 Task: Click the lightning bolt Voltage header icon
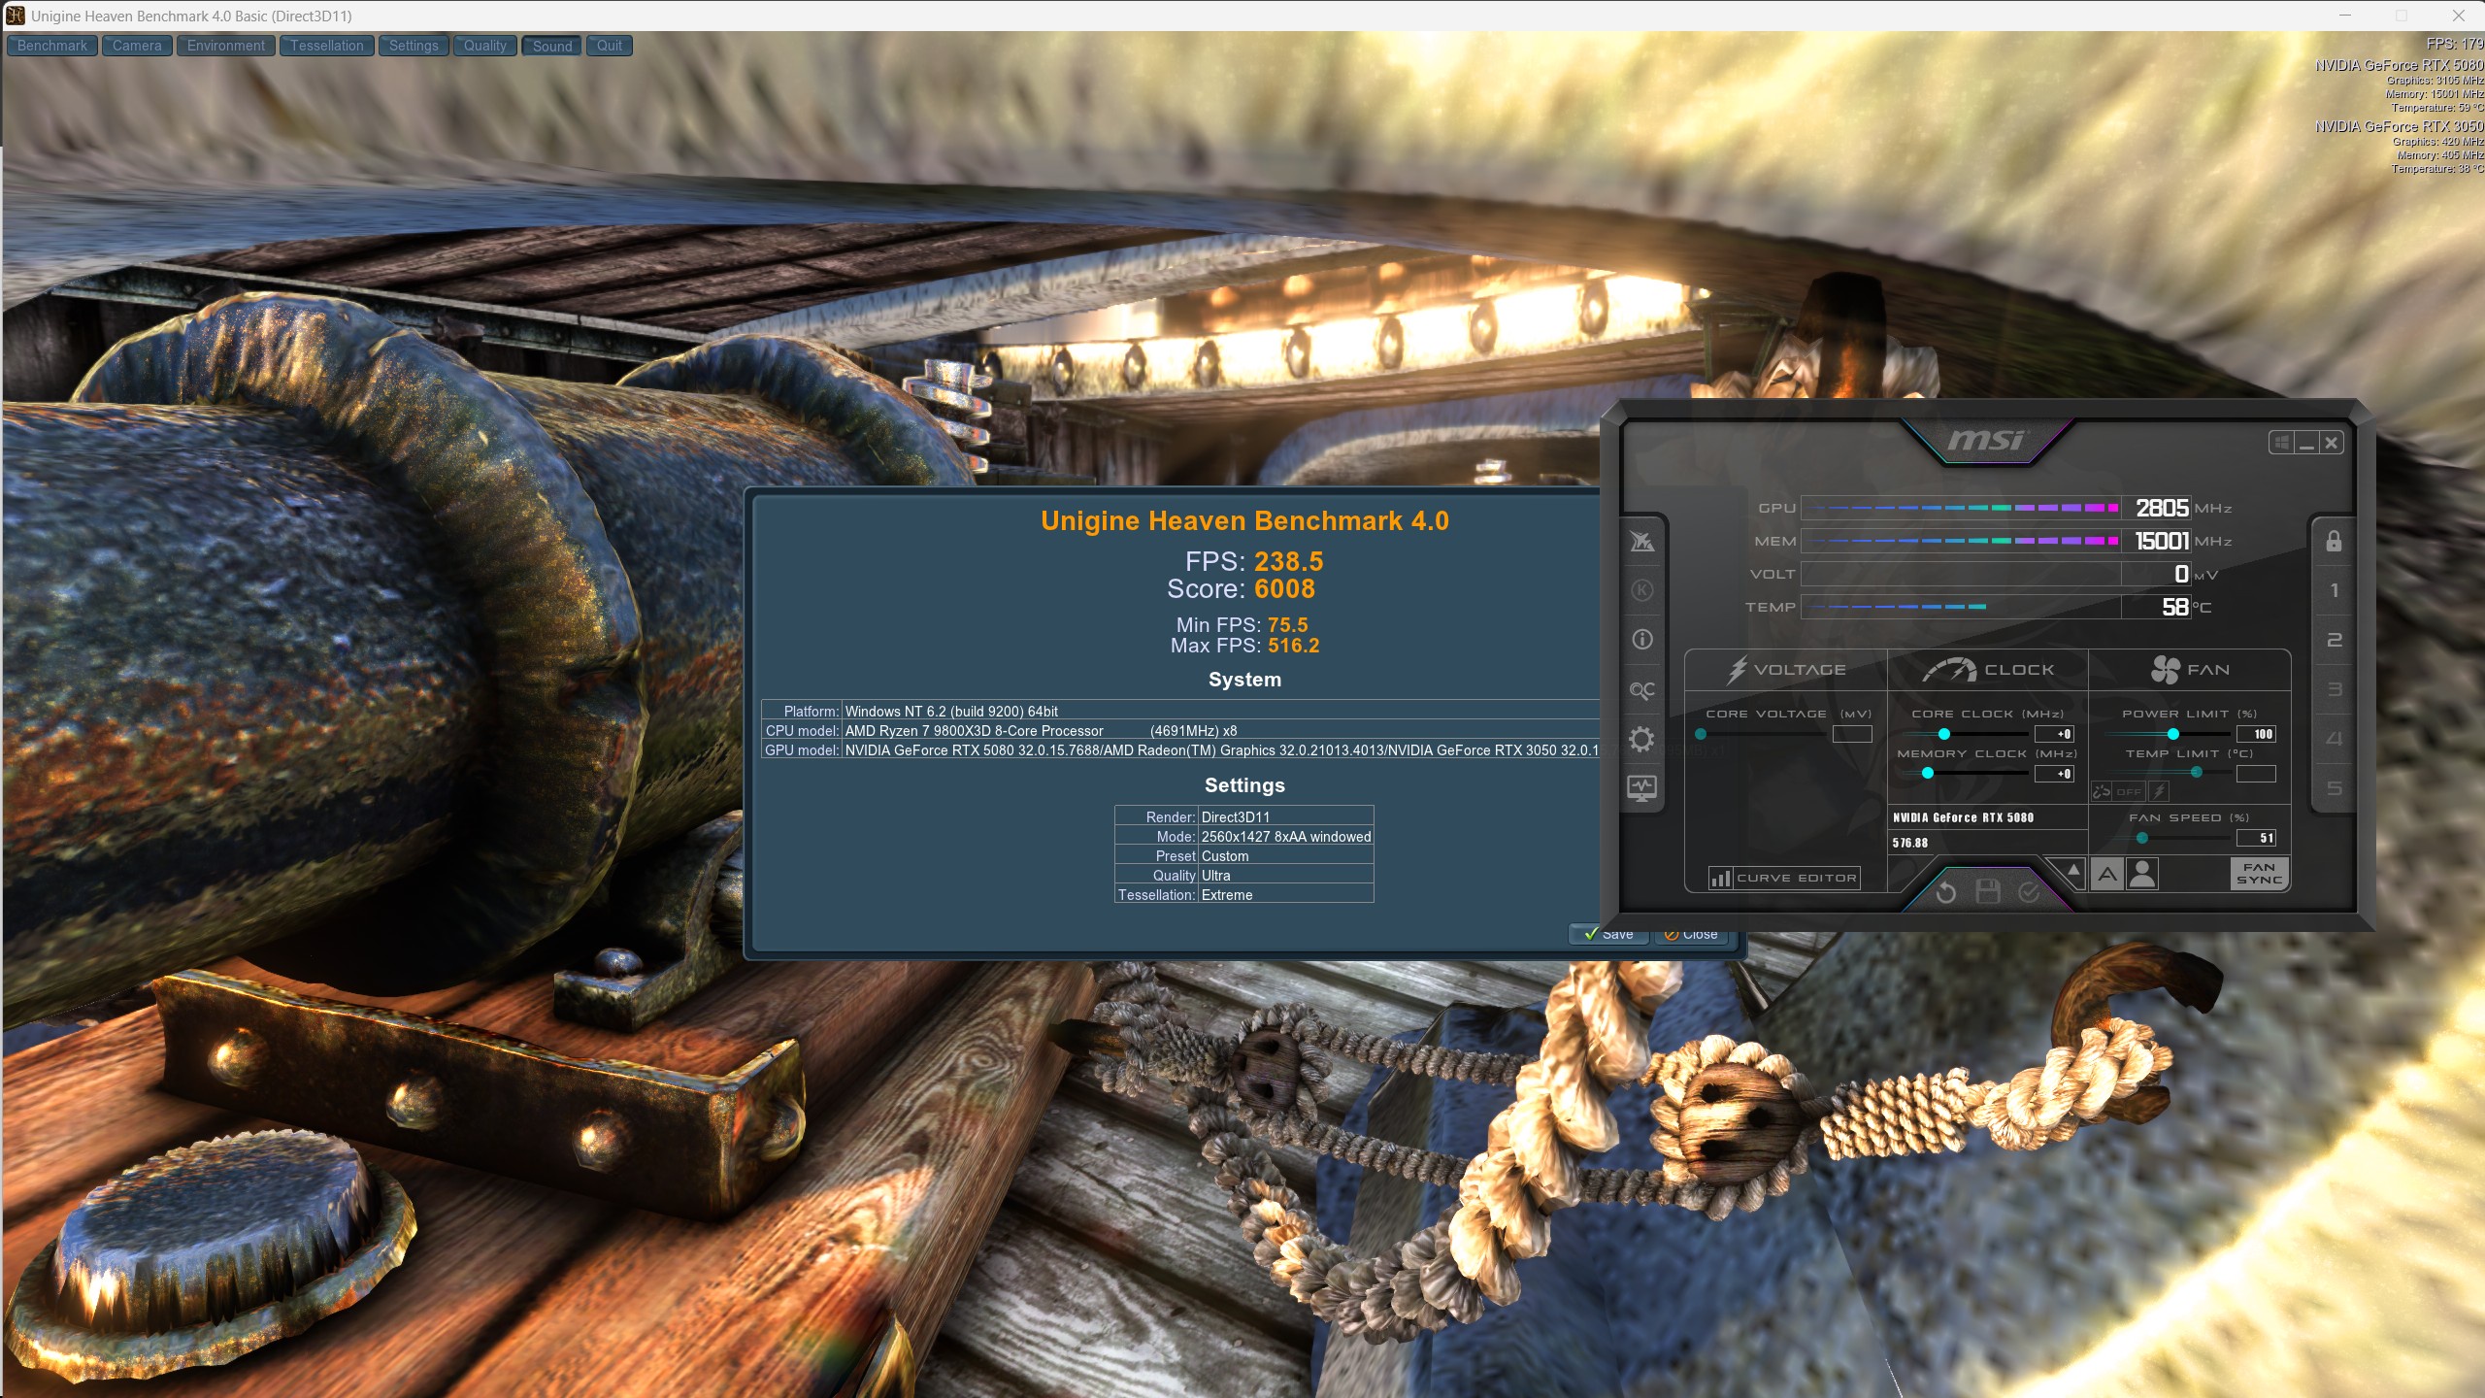pos(1738,669)
